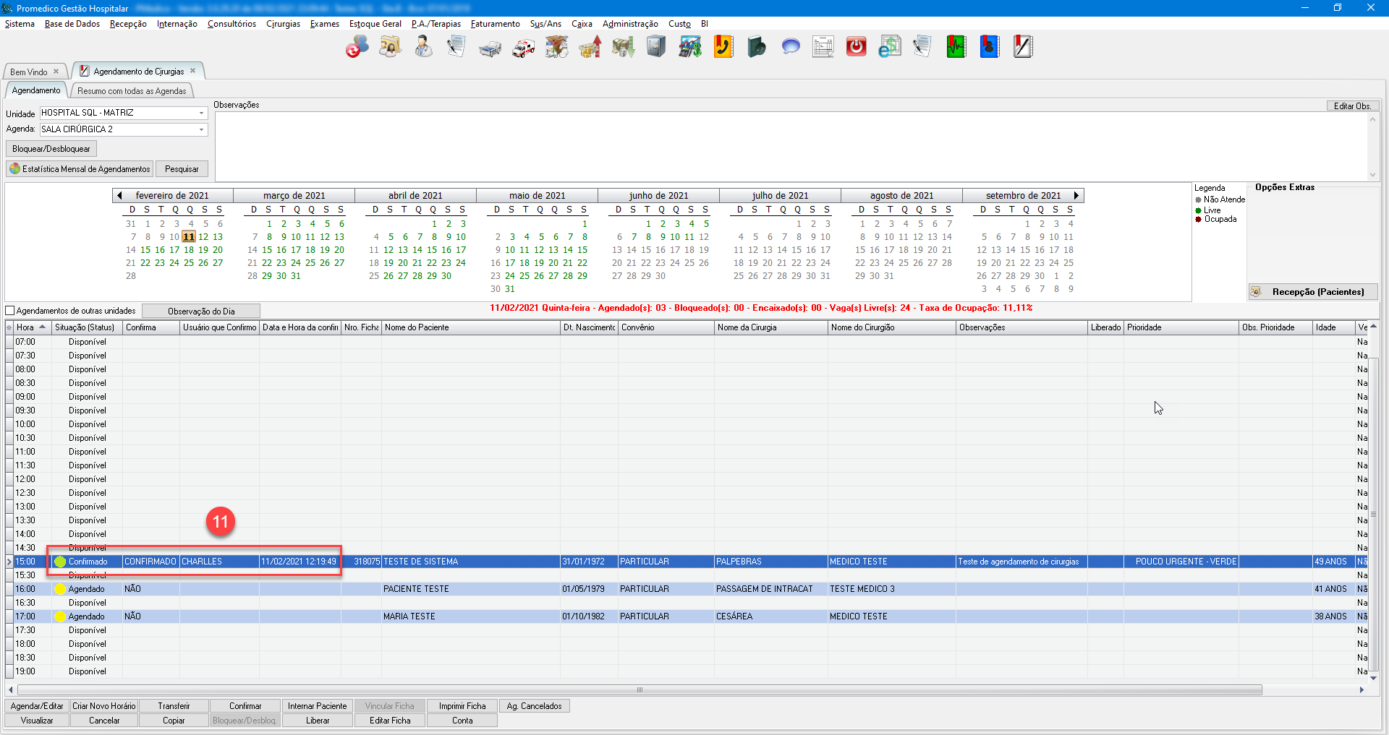1389x735 pixels.
Task: Open the safe vault toolbar icon
Action: 655,47
